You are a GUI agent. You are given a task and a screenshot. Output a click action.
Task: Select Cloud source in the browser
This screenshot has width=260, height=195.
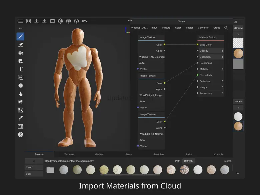tap(34, 167)
